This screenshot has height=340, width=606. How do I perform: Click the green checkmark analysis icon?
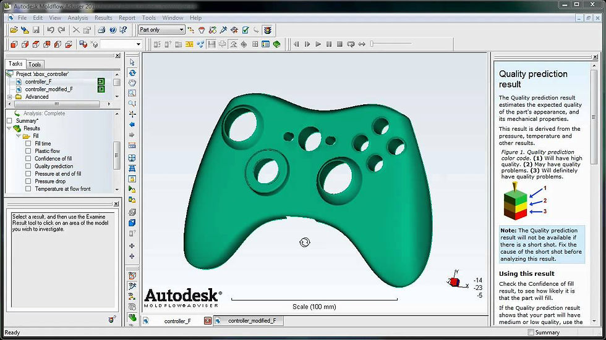tap(245, 30)
